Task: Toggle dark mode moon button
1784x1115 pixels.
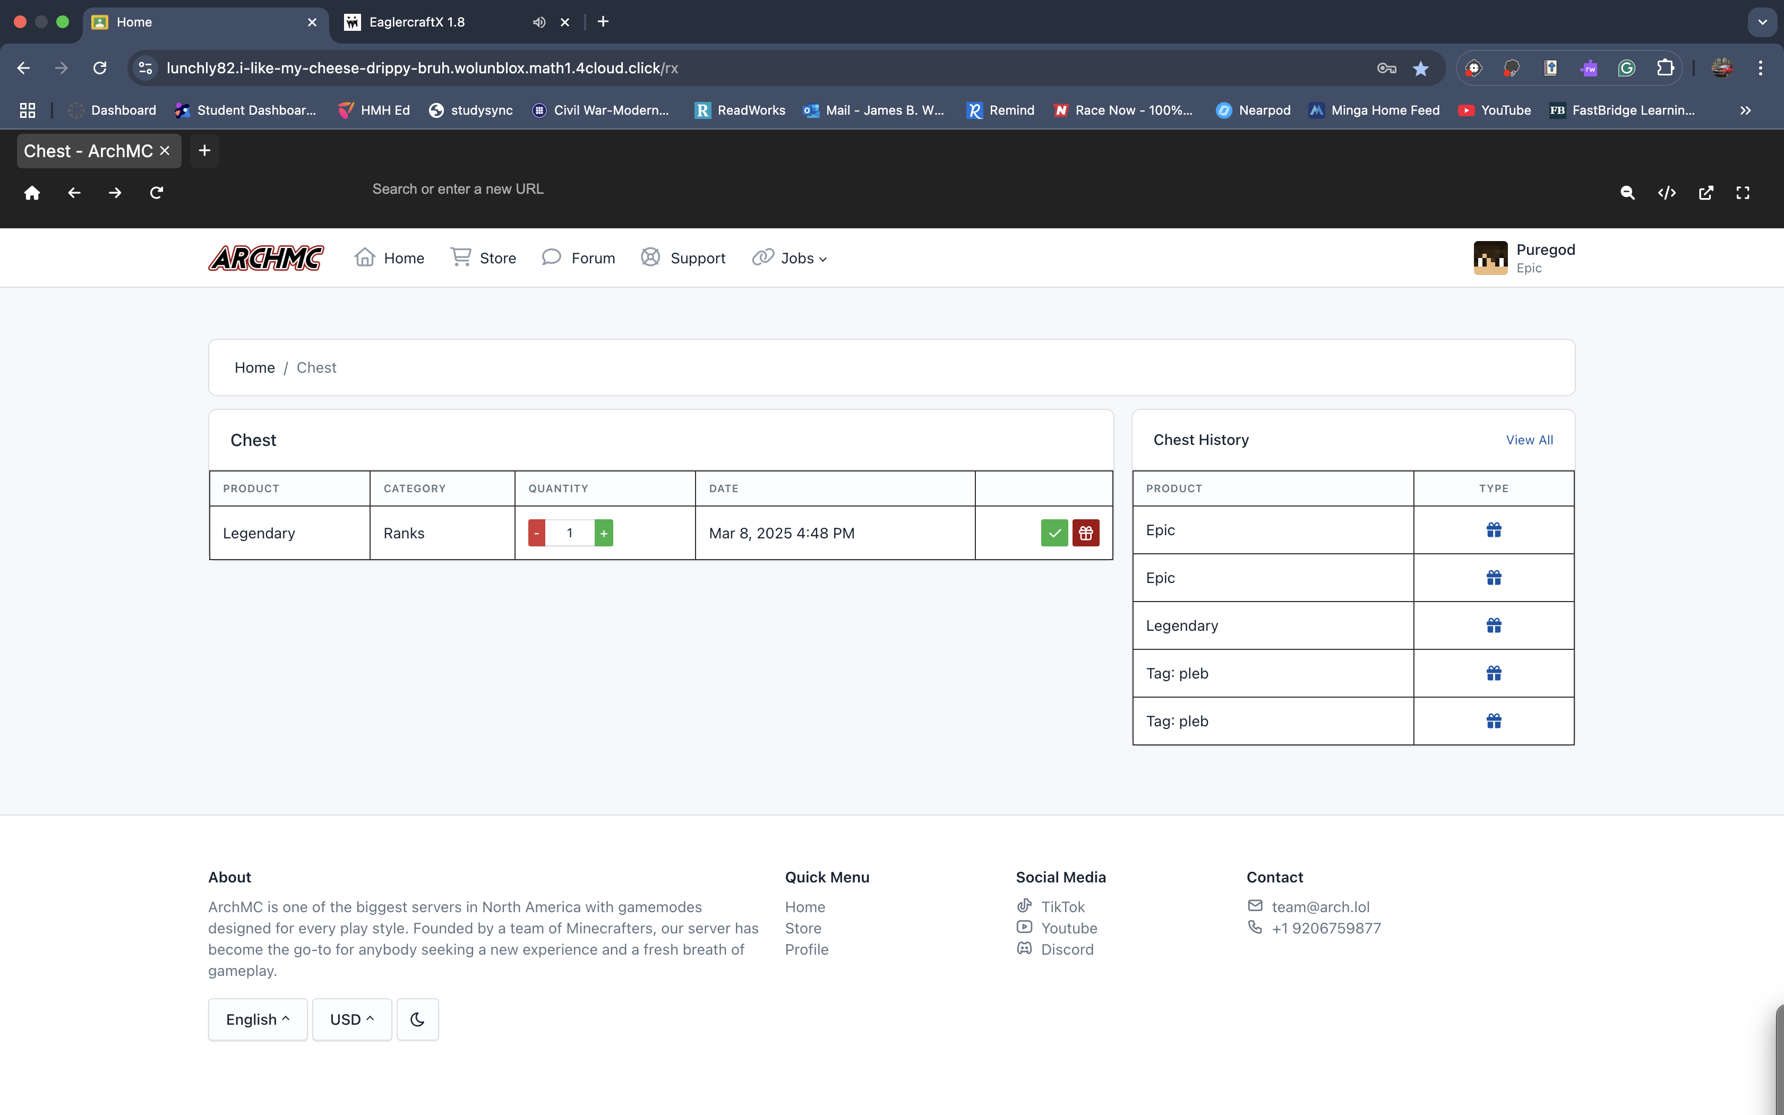Action: [417, 1019]
